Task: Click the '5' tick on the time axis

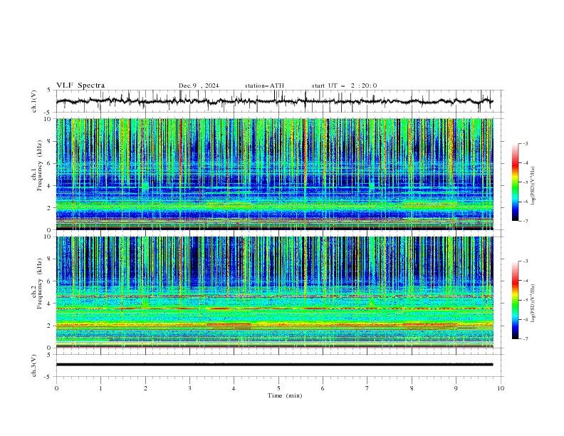Action: (278, 388)
